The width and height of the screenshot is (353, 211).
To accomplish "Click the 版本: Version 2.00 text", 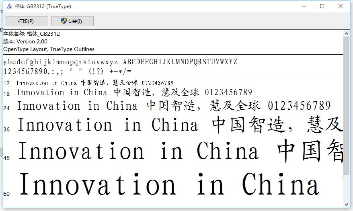I will 25,42.
